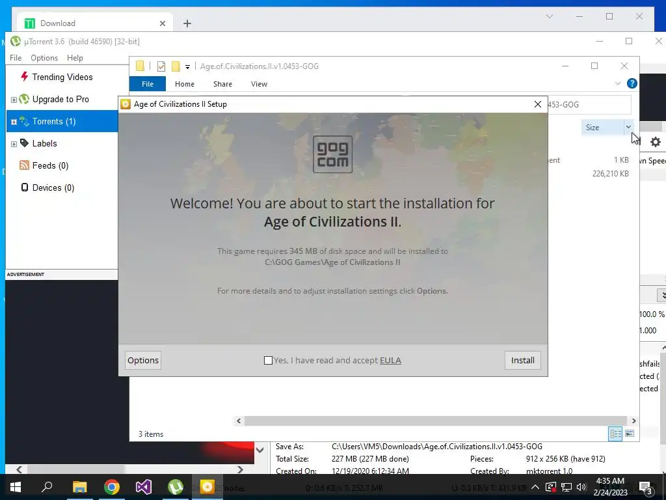Open notification center
This screenshot has height=500, width=666.
645,487
